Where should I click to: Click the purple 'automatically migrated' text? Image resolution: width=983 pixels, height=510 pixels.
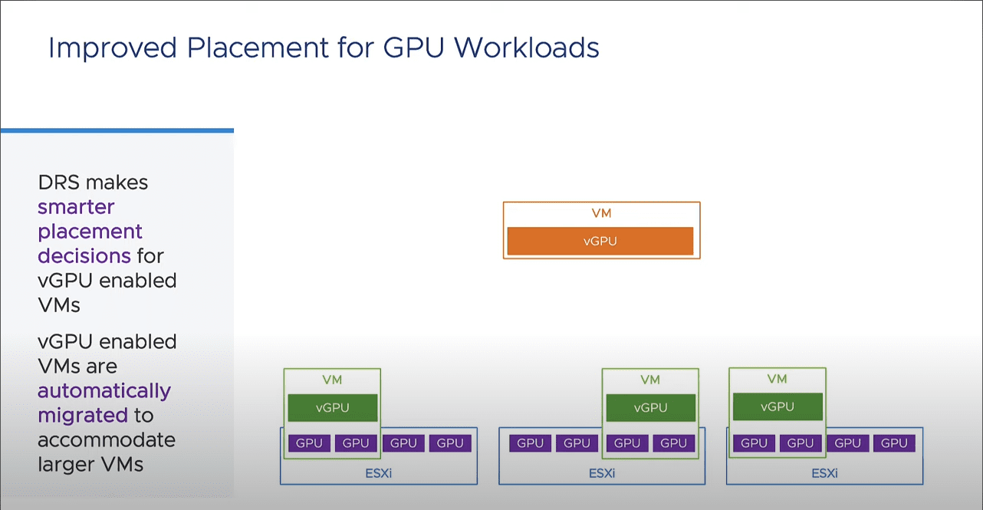coord(104,403)
